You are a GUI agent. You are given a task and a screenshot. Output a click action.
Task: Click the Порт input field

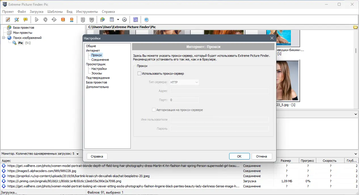tap(184, 100)
